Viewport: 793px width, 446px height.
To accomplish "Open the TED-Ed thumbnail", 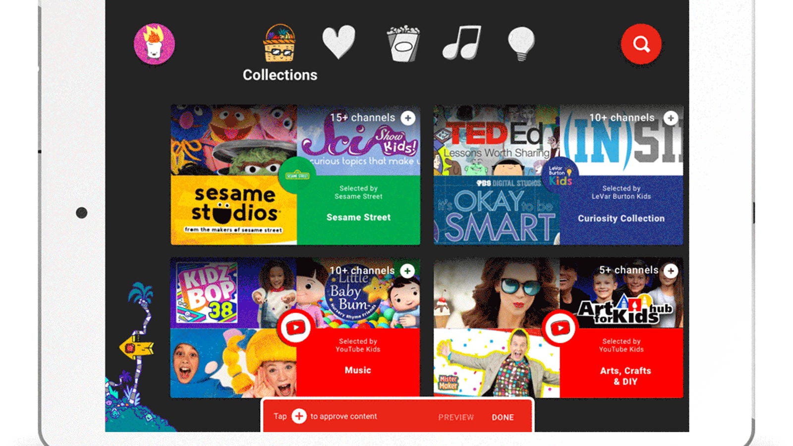I will [497, 140].
